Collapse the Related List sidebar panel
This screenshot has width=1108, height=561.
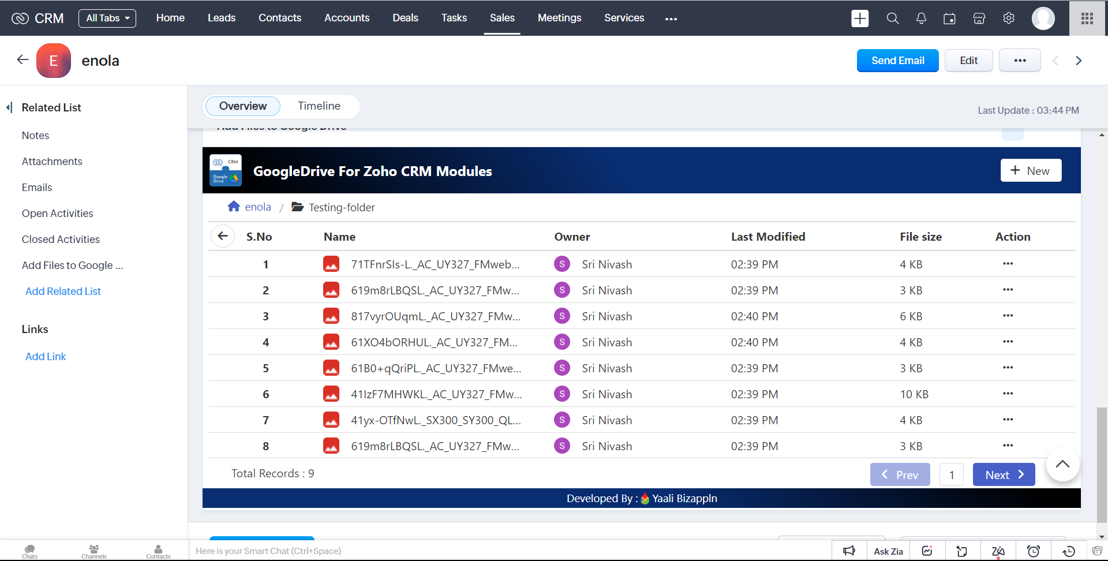9,107
